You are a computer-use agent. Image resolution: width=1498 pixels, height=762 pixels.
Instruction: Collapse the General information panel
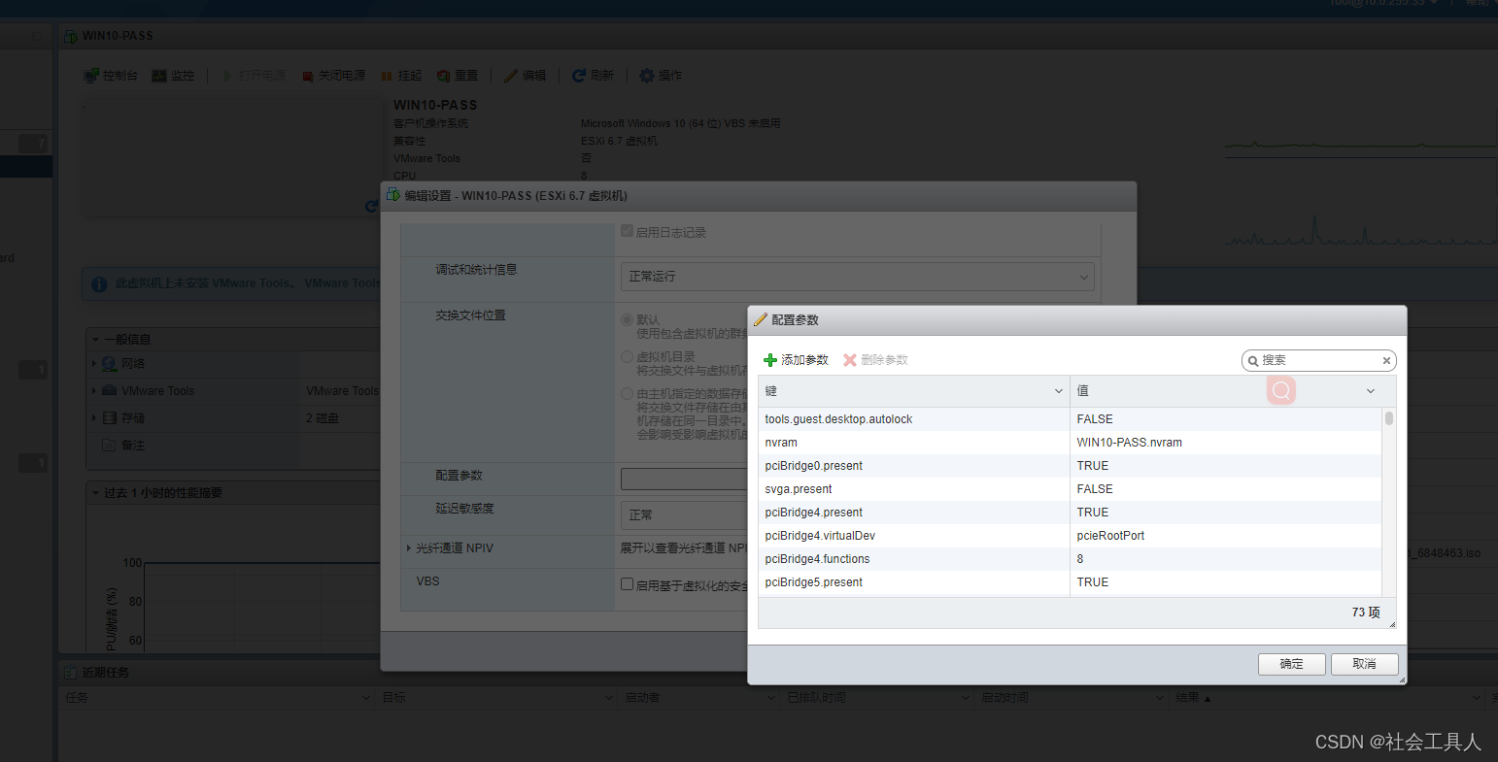tap(95, 340)
